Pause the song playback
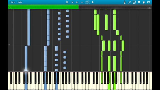This screenshot has height=90, width=160. click(x=67, y=2)
